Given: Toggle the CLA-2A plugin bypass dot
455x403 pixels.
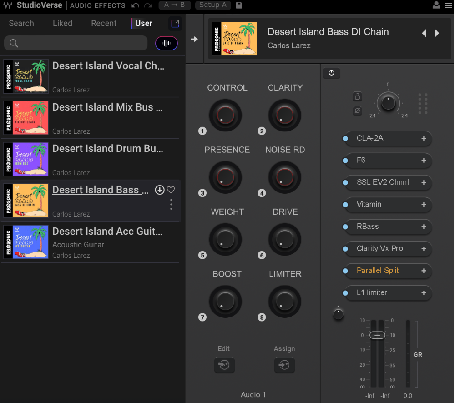Looking at the screenshot, I should [x=345, y=138].
